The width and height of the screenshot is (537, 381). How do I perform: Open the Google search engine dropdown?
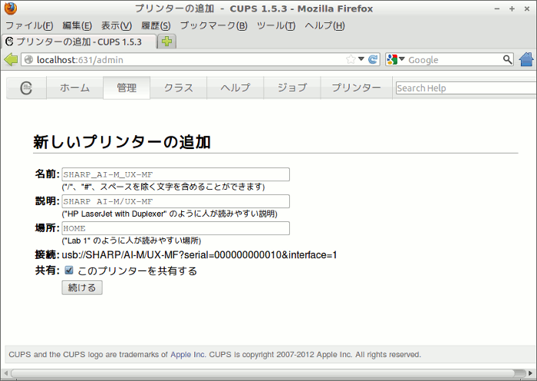pos(397,59)
